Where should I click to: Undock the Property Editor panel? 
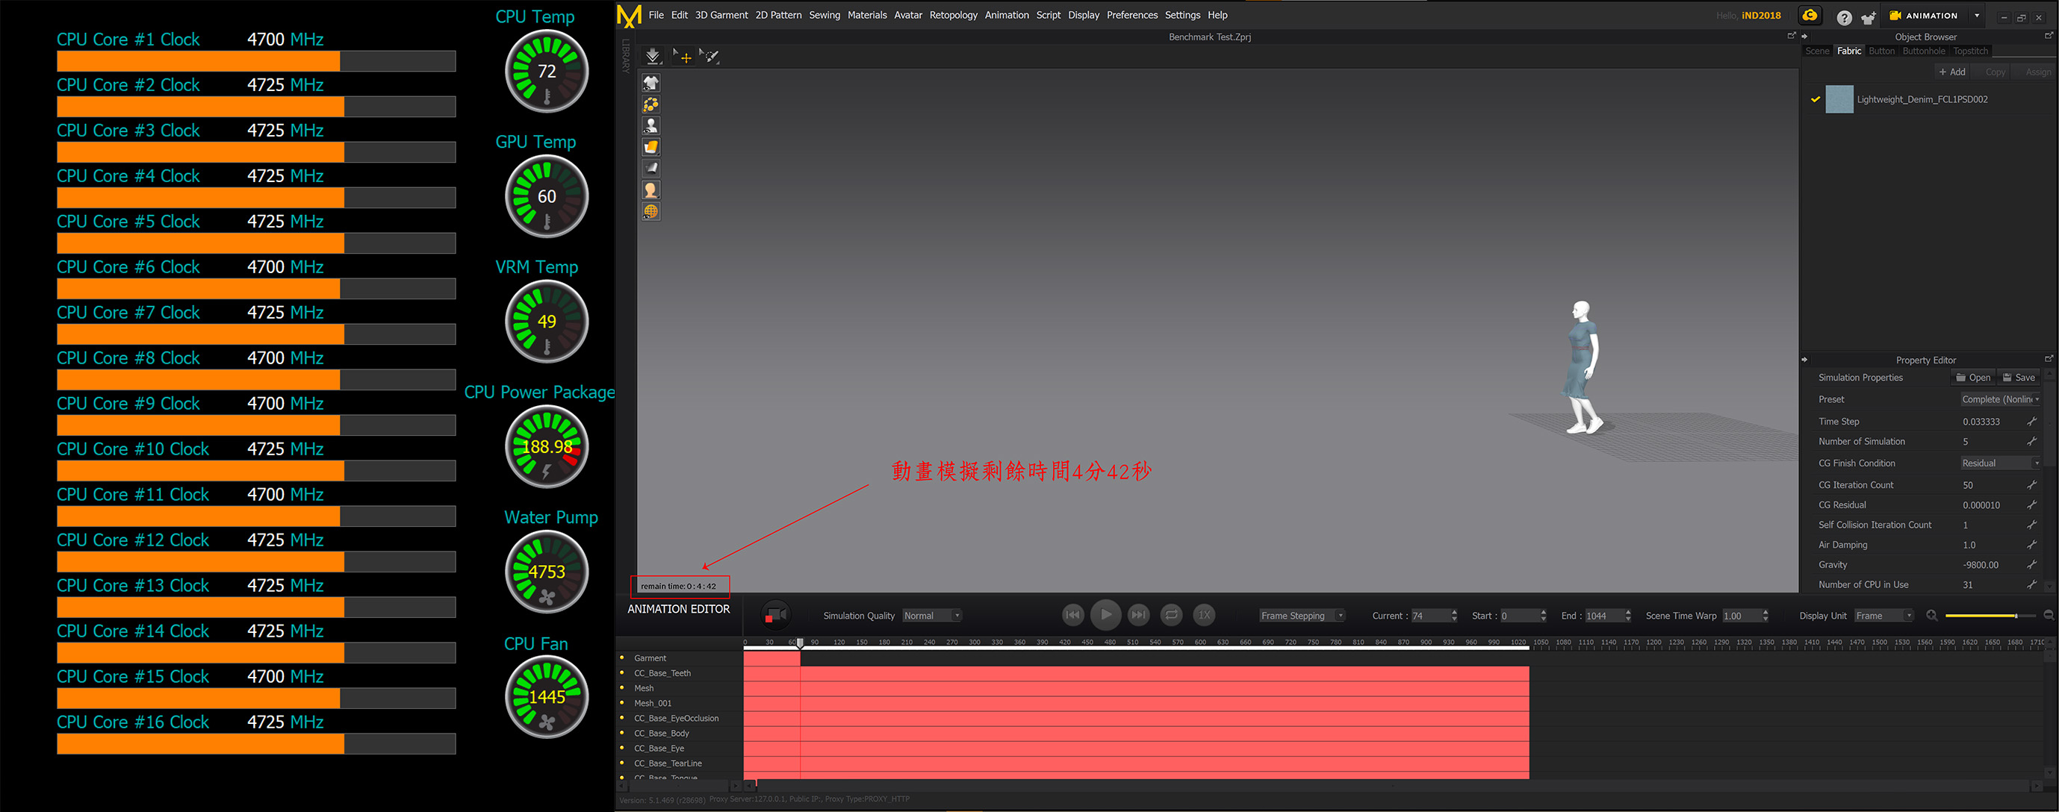click(x=2048, y=359)
